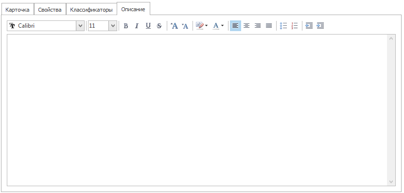The image size is (404, 193).
Task: Align text left
Action: pyautogui.click(x=235, y=26)
